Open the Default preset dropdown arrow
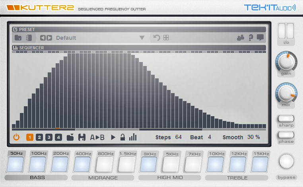Image resolution: width=303 pixels, height=187 pixels. pyautogui.click(x=142, y=38)
